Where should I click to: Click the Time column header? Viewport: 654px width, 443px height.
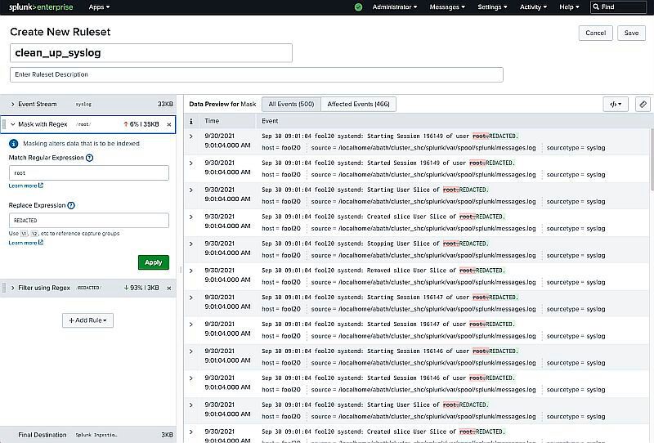point(212,121)
